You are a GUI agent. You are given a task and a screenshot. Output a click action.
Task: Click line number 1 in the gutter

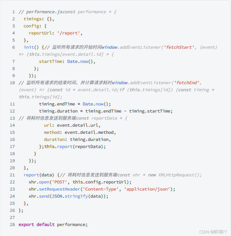pyautogui.click(x=14, y=12)
